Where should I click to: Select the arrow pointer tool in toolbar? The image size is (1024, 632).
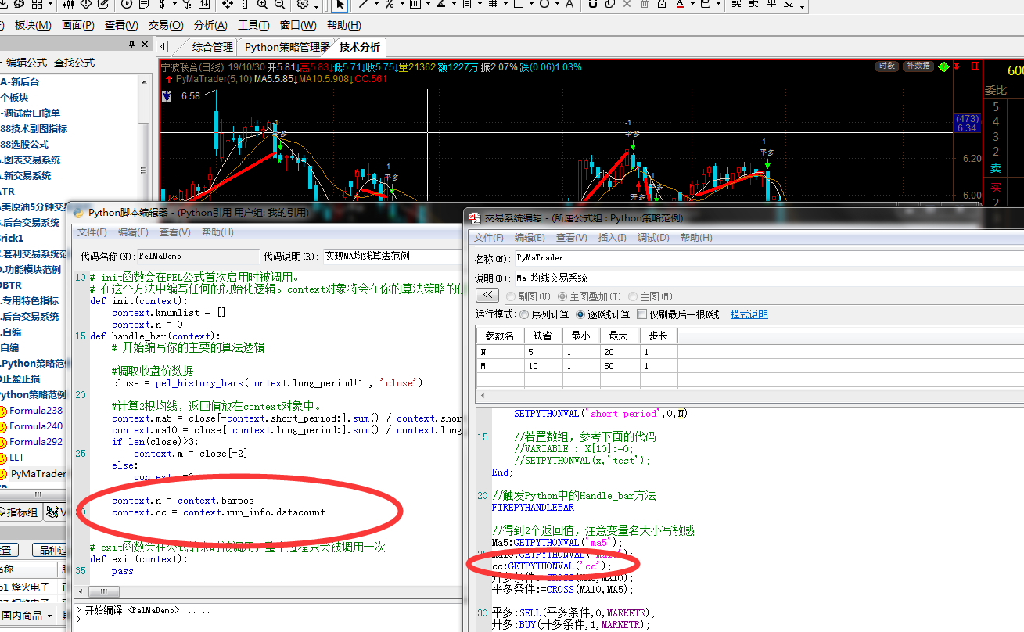340,4
